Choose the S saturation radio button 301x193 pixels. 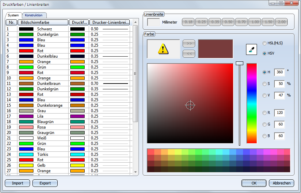pyautogui.click(x=265, y=84)
